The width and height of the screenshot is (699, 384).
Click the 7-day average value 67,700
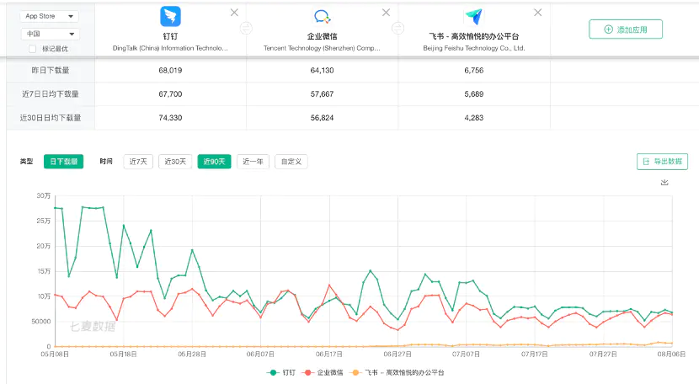point(170,94)
